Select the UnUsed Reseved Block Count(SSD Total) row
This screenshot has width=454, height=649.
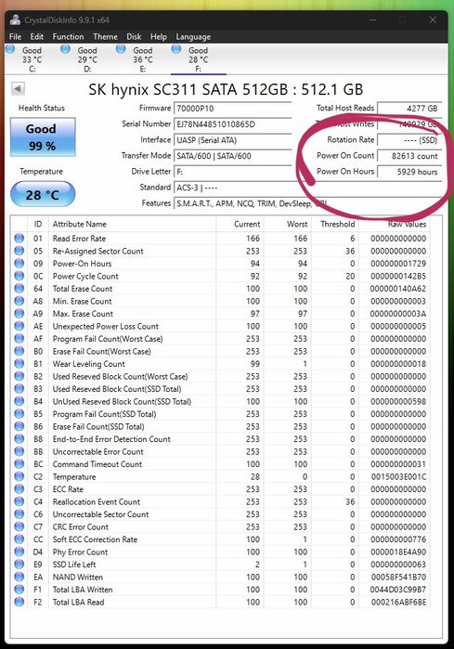coord(220,401)
